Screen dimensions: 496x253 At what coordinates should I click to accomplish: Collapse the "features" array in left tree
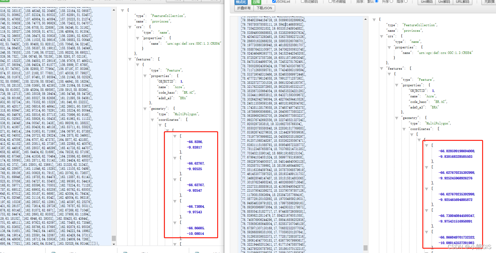[x=130, y=59]
